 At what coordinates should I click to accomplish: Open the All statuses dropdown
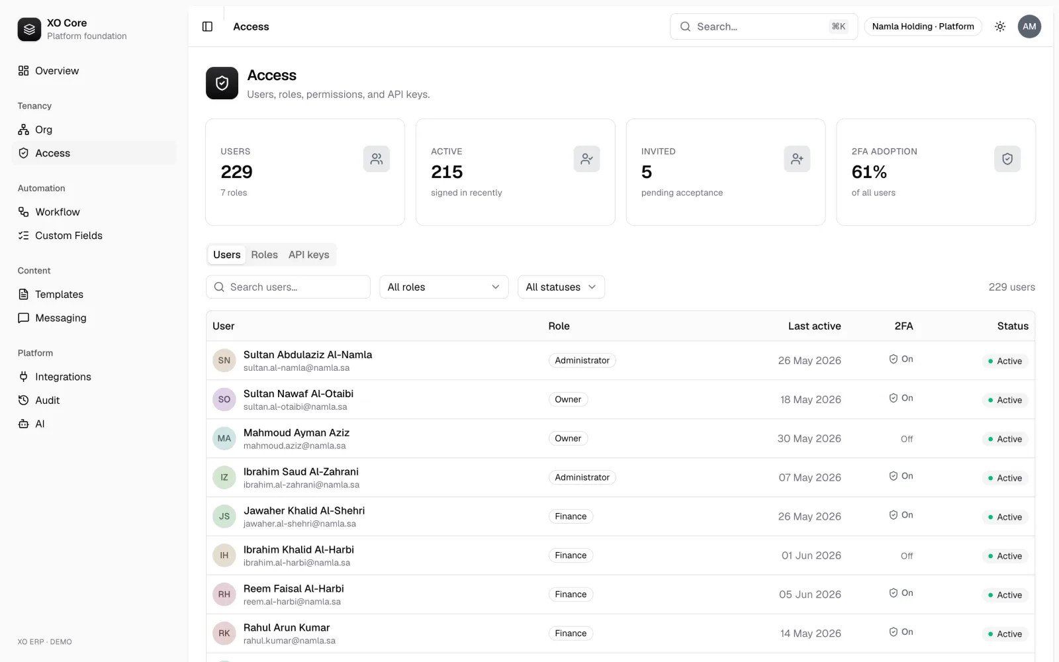tap(561, 287)
